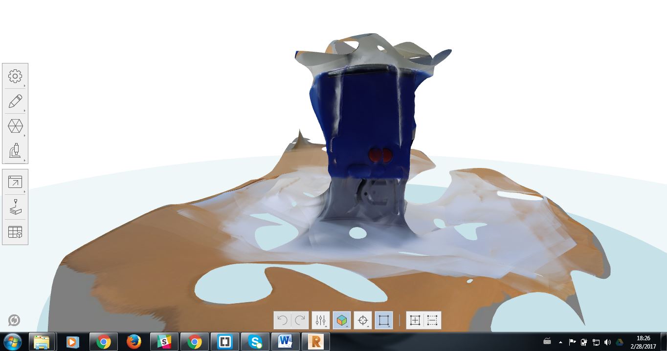667x351 pixels.
Task: Expand the Settings gear submenu arrow
Action: point(24,85)
